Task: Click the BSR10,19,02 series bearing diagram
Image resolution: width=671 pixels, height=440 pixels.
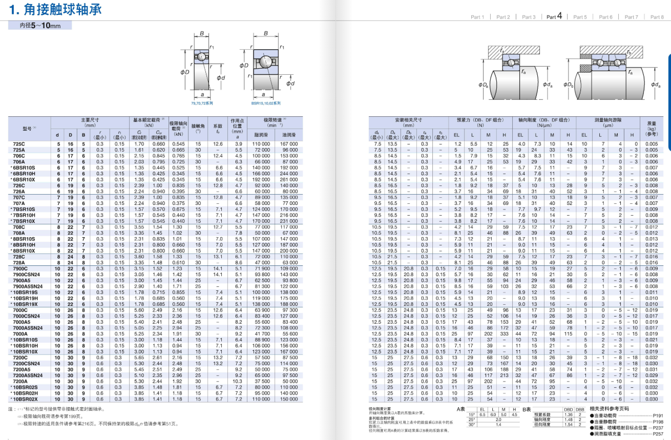Action: pos(267,65)
